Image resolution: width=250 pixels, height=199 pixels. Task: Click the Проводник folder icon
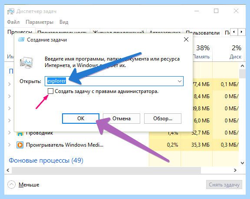tap(20, 134)
